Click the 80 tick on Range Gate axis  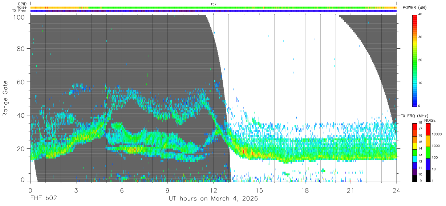click(x=21, y=48)
